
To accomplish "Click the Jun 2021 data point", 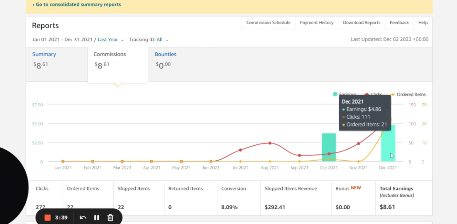I will [x=211, y=161].
